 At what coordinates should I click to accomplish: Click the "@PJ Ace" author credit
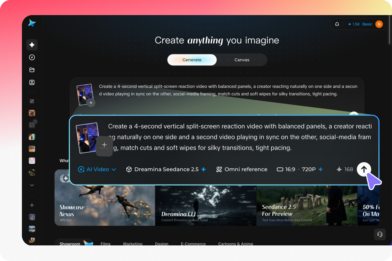pos(66,220)
